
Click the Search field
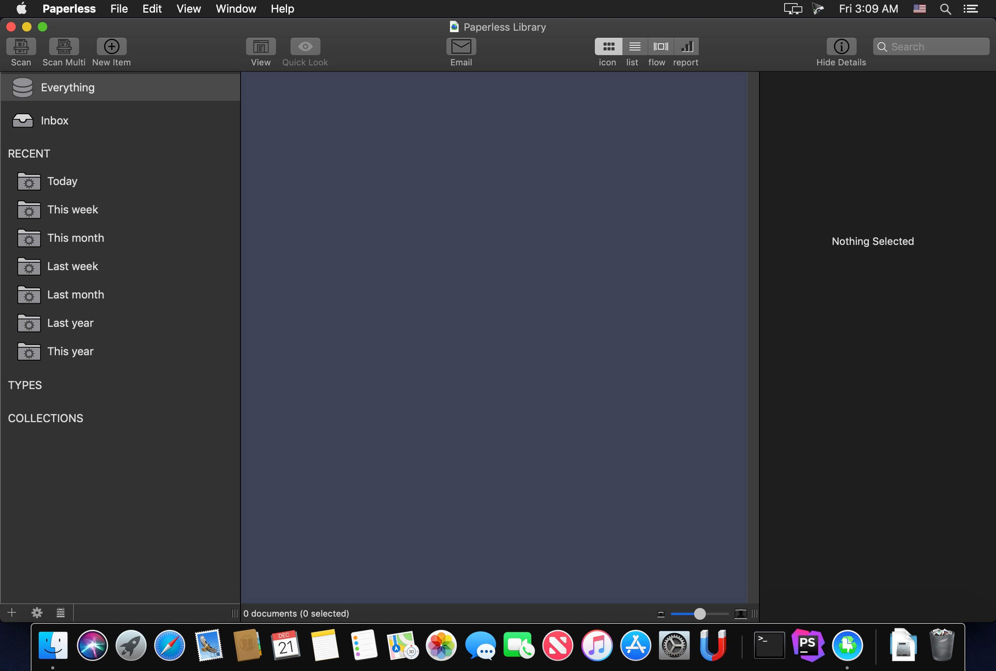pyautogui.click(x=931, y=46)
